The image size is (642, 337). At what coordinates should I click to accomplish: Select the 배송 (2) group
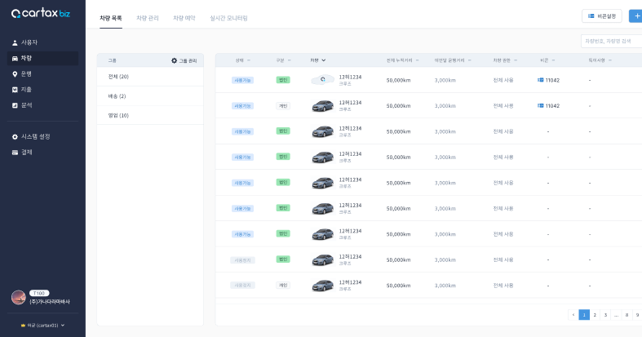coord(150,96)
